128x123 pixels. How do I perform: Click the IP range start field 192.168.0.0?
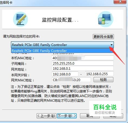point(65,74)
